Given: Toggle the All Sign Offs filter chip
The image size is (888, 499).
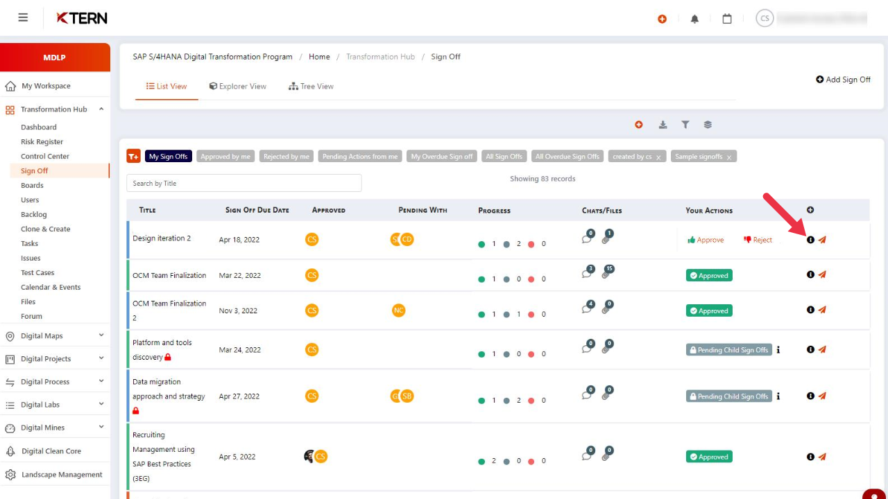Looking at the screenshot, I should tap(504, 157).
